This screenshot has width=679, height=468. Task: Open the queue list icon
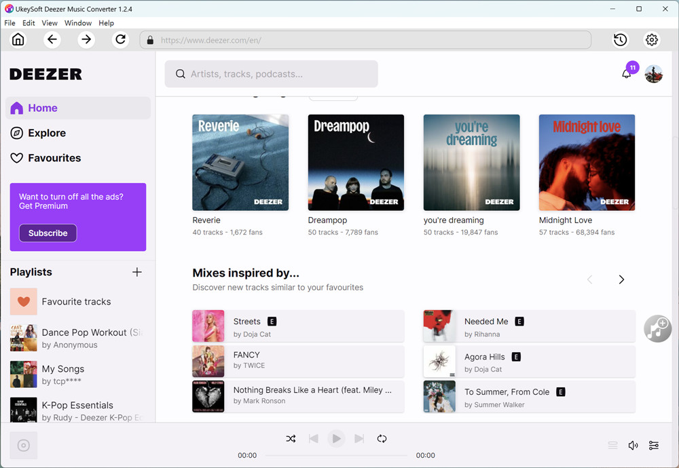click(x=612, y=446)
